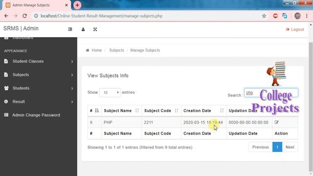Click the Students group icon
Screen dimensions: 313x176
(x=6, y=88)
